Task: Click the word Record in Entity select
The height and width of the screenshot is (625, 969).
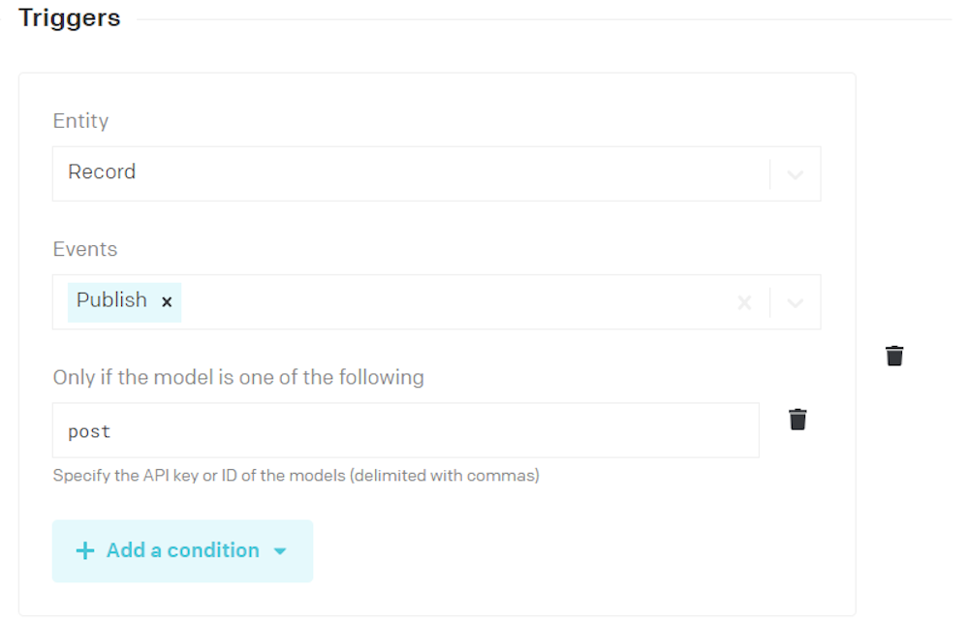Action: point(102,172)
